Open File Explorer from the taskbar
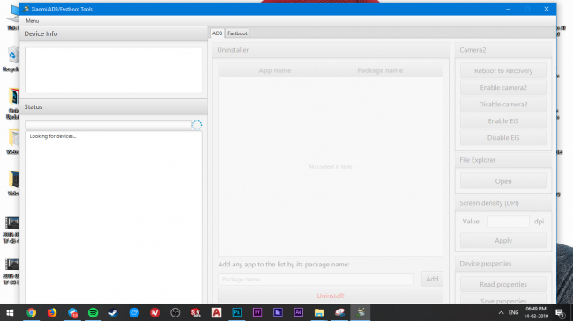This screenshot has height=321, width=573. tap(319, 312)
